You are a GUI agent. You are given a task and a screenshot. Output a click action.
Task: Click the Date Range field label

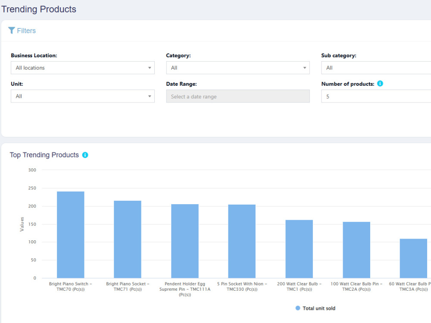click(x=181, y=84)
